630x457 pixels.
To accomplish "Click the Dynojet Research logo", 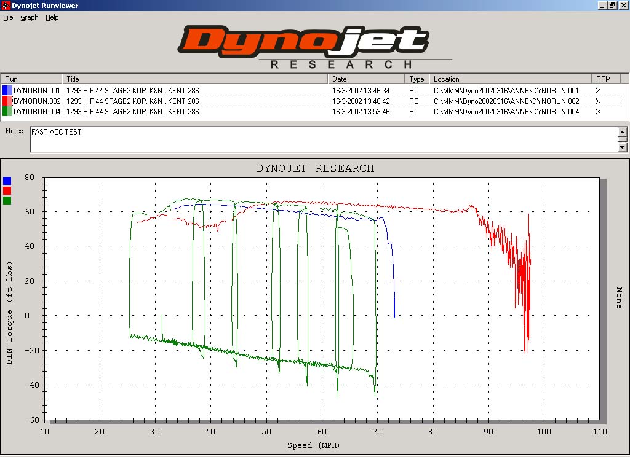I will 314,47.
